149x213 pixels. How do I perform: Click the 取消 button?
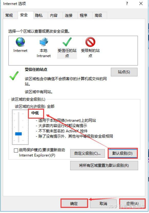[x=103, y=204]
